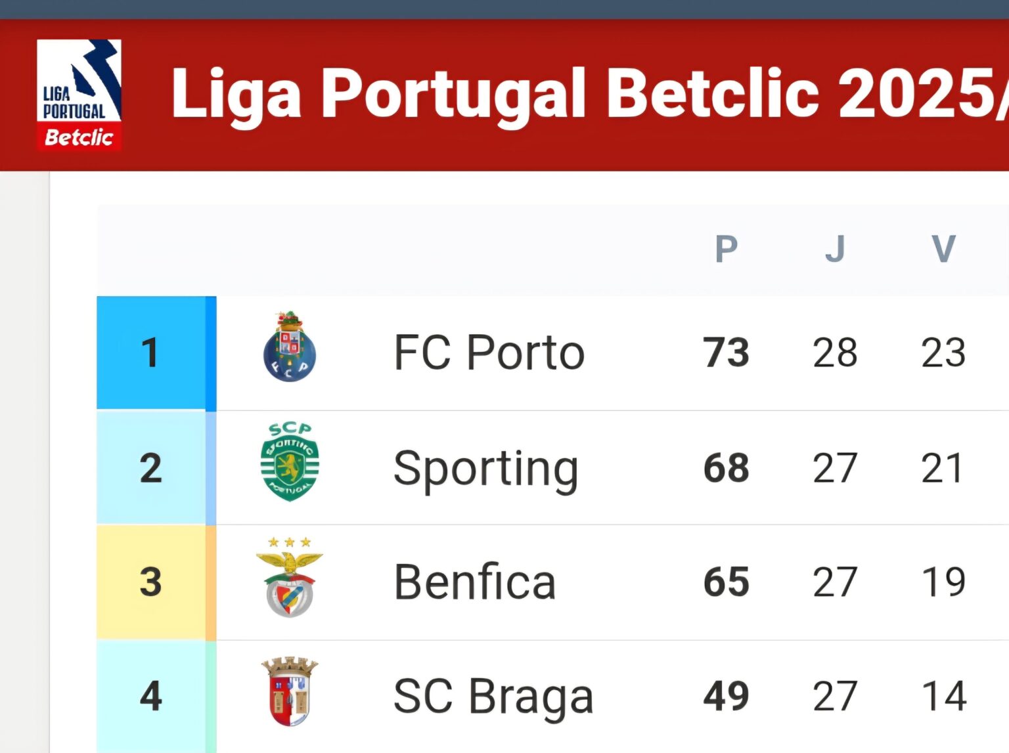
Task: Open the FC Porto team name link
Action: [489, 353]
